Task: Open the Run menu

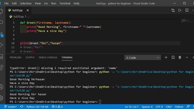Action: pos(54,3)
